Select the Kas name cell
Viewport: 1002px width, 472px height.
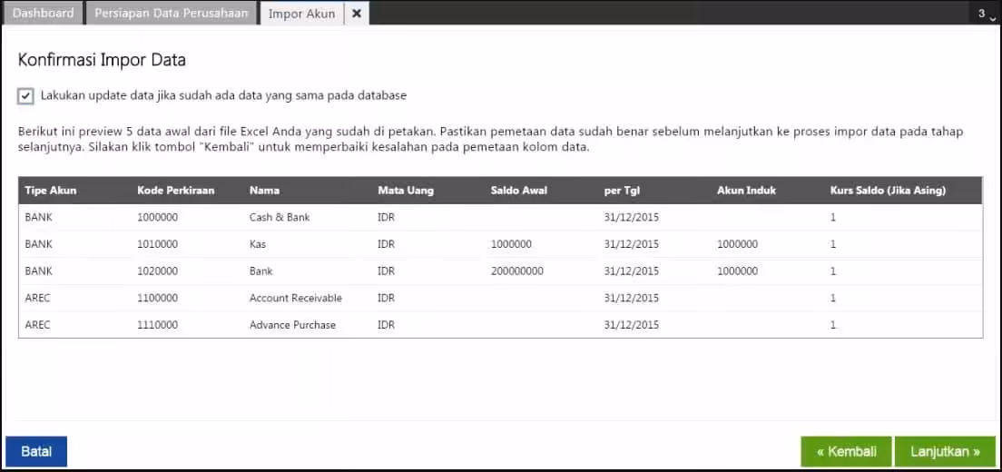258,244
